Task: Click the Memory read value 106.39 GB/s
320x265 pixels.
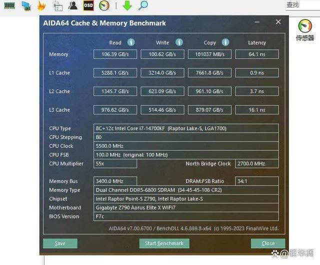Action: tap(115, 54)
